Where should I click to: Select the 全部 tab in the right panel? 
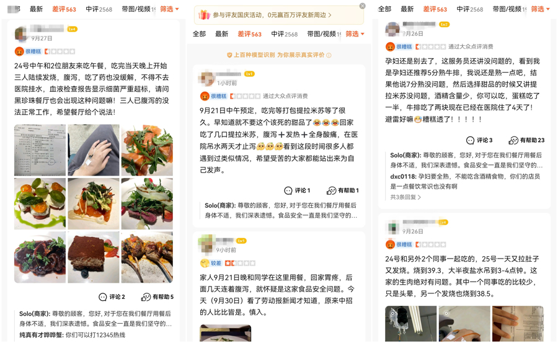(384, 9)
